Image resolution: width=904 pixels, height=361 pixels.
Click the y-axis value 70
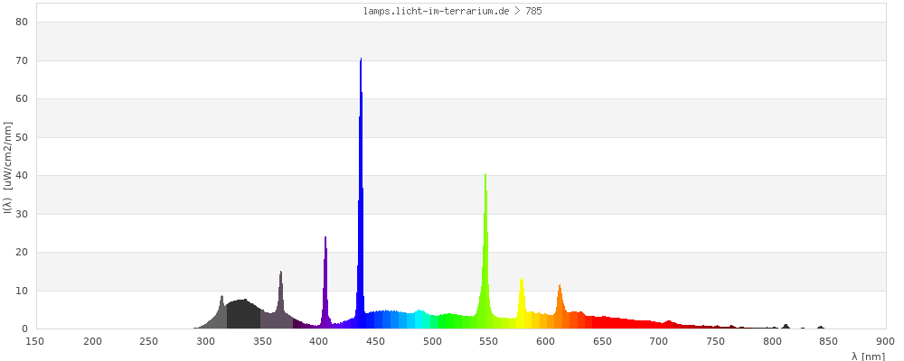(24, 60)
